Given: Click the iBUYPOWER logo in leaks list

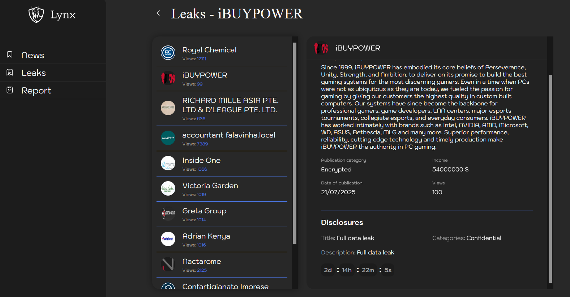Looking at the screenshot, I should click(168, 78).
